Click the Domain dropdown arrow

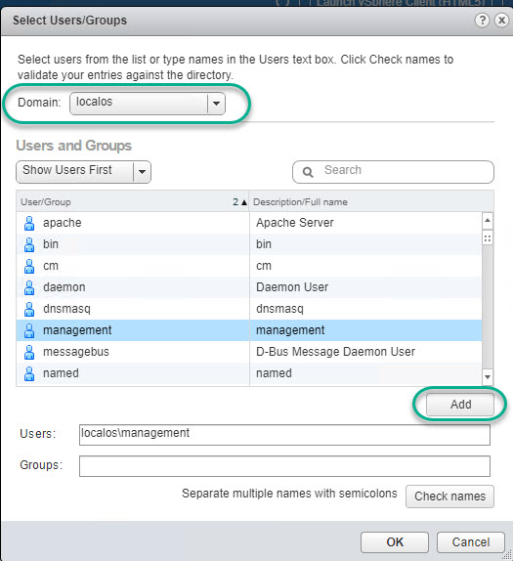216,104
